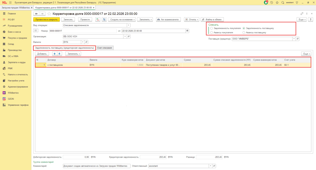Open the history clock icon
The height and width of the screenshot is (170, 316).
coord(272,2)
